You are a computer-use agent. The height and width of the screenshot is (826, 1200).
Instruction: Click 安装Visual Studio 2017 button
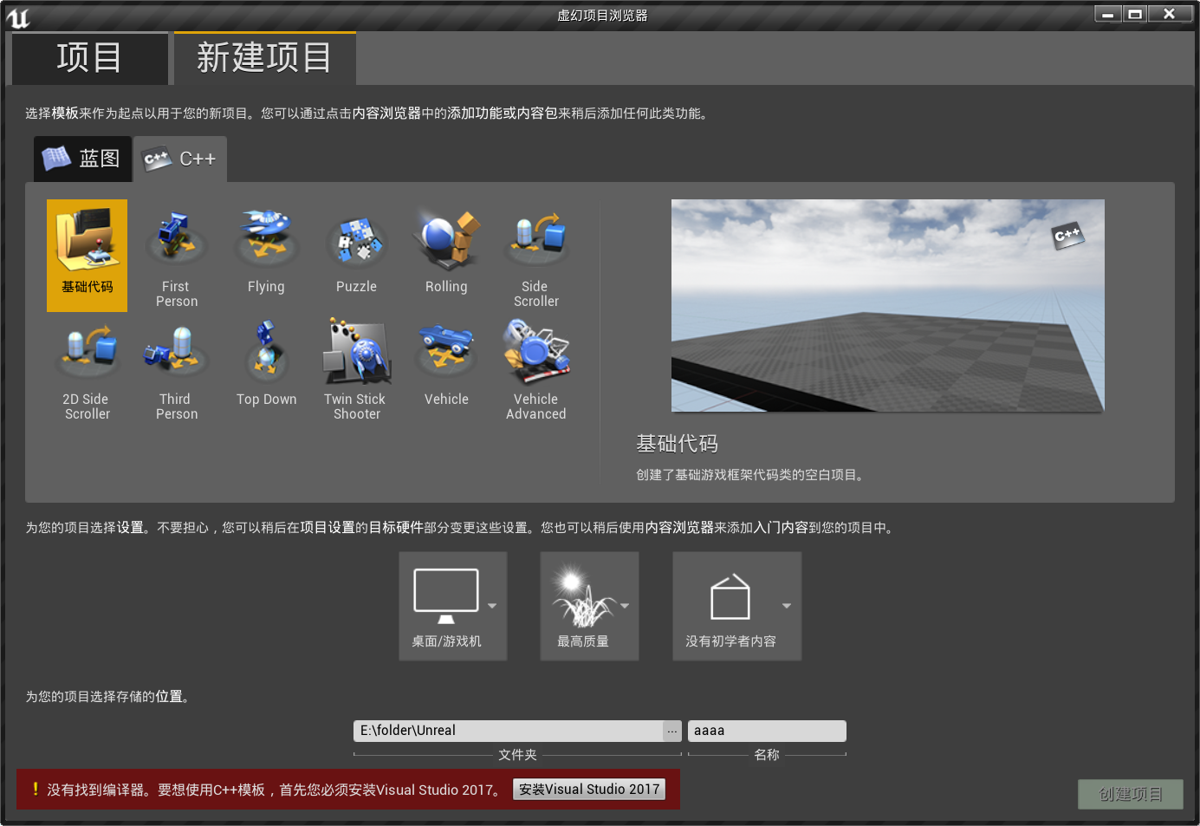point(589,790)
